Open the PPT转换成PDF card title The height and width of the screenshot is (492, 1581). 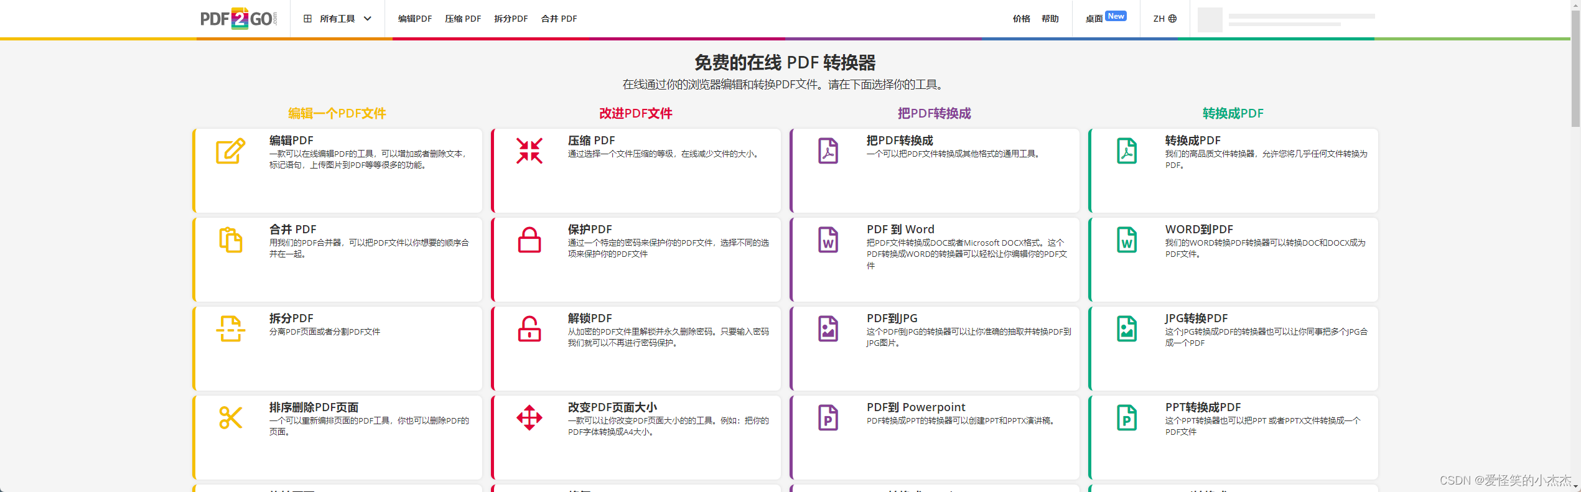[x=1203, y=407]
